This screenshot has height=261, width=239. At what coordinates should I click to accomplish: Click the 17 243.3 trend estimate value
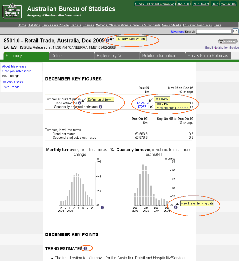[x=143, y=103]
